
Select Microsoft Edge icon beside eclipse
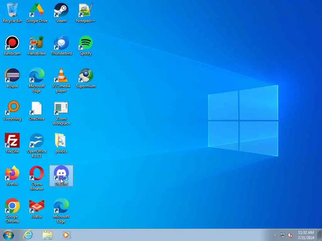(37, 80)
